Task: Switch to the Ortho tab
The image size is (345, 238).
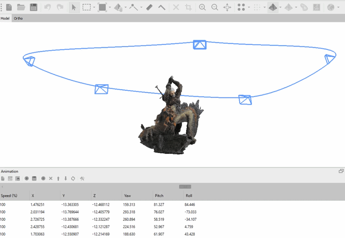Action: (18, 19)
